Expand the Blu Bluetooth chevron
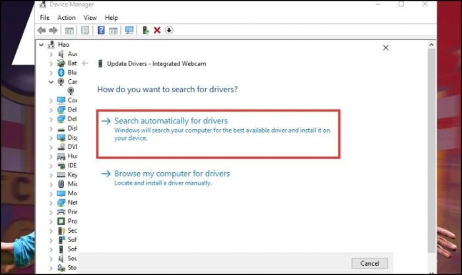This screenshot has height=275, width=462. [x=51, y=73]
